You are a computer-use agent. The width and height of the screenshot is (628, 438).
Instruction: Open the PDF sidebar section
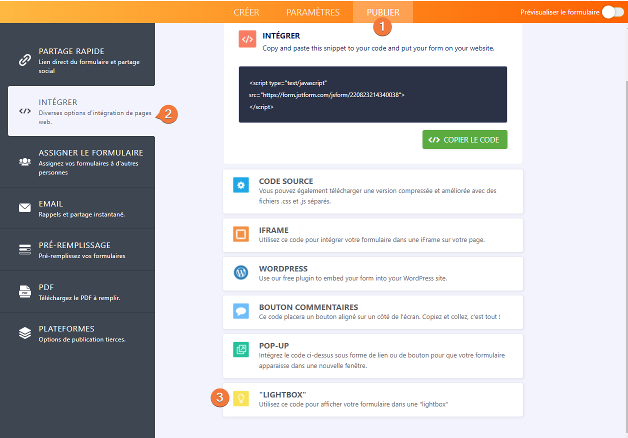(x=77, y=291)
